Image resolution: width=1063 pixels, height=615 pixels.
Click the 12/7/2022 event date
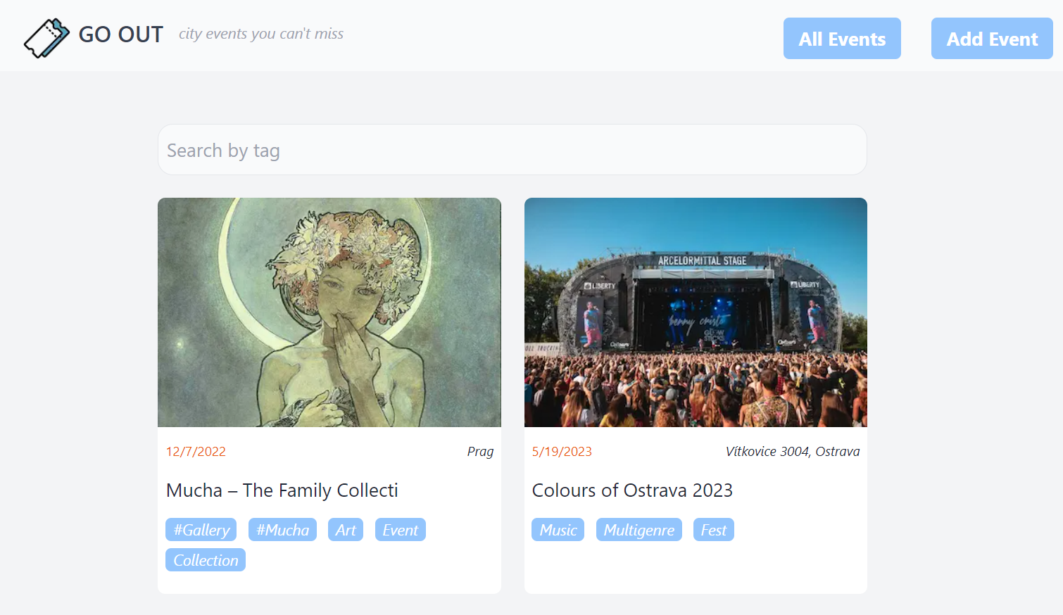click(x=196, y=452)
